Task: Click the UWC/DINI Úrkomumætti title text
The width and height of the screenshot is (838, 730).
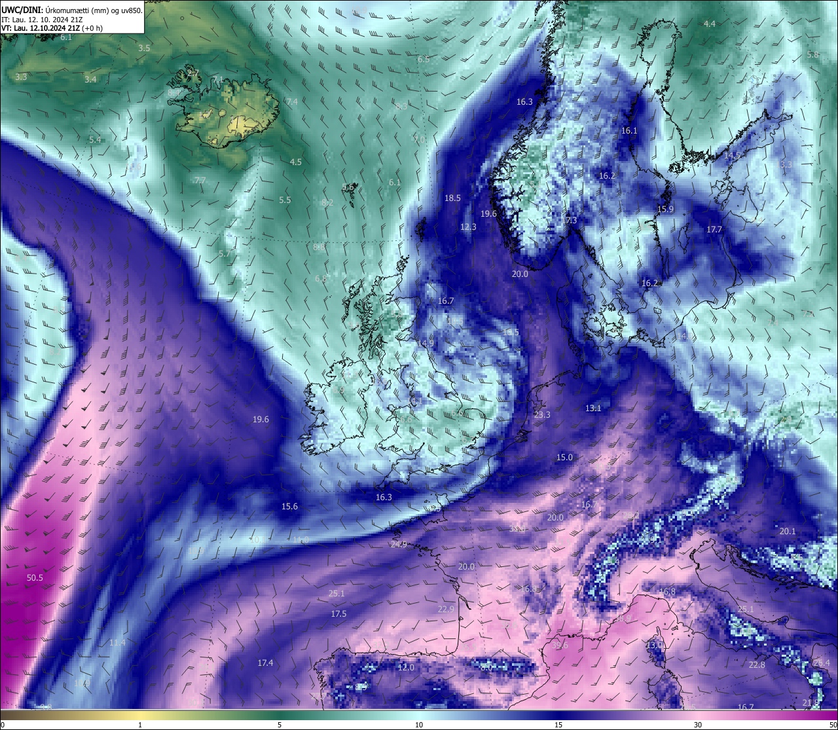Action: [71, 10]
